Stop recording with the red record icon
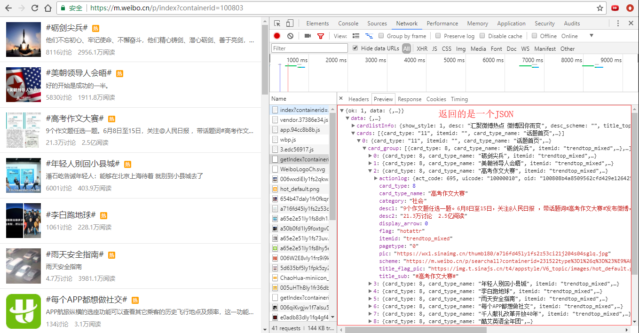 pyautogui.click(x=277, y=36)
